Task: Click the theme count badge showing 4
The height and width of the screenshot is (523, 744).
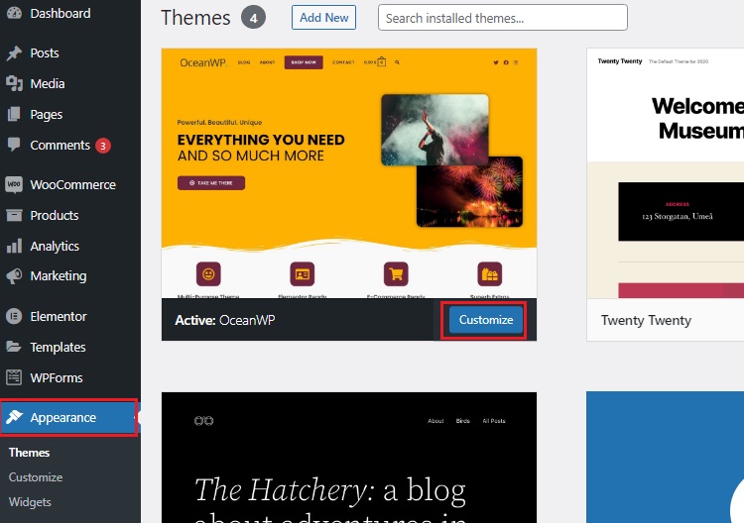Action: point(253,18)
